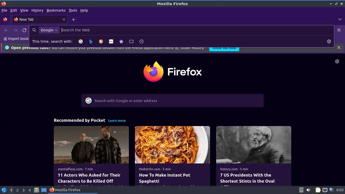The height and width of the screenshot is (194, 345).
Task: Open the clipboard manager tray icon
Action: [x=318, y=190]
